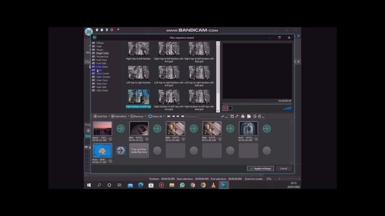Select the Push Stripe transition category
This screenshot has height=216, width=385.
(x=100, y=67)
